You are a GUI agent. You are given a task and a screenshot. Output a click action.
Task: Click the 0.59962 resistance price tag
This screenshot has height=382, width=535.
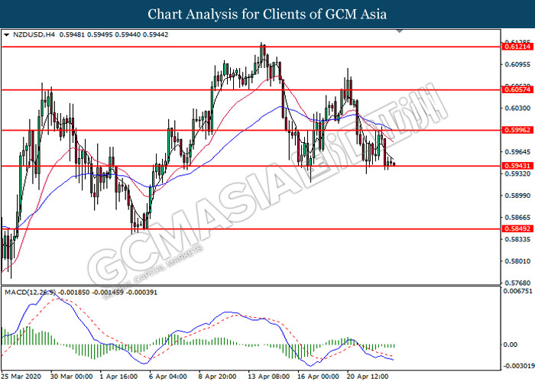[x=516, y=130]
